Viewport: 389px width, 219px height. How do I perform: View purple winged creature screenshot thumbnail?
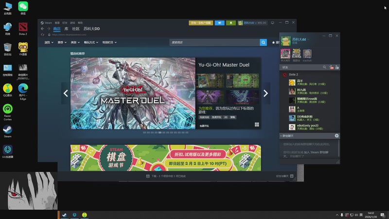(210, 97)
